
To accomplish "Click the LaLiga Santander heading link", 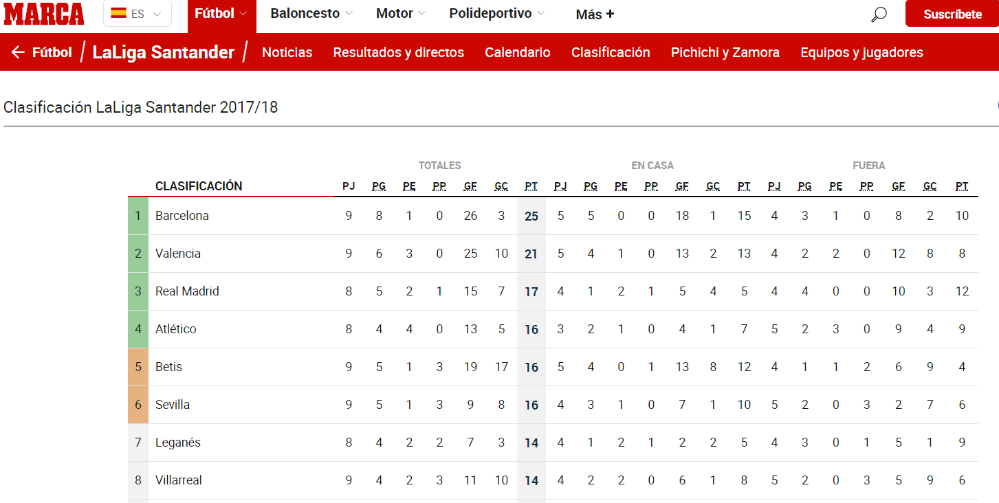I will click(x=164, y=52).
